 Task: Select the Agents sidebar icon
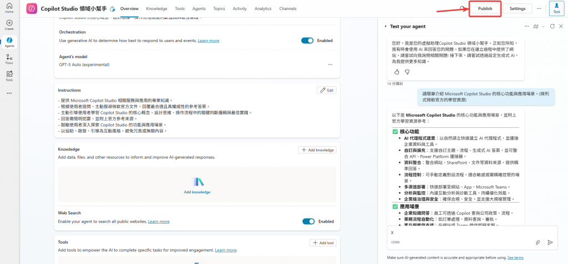coord(9,42)
